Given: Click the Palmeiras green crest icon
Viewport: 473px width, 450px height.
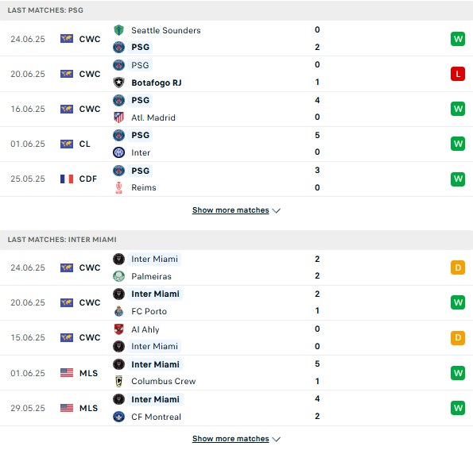Looking at the screenshot, I should (119, 276).
